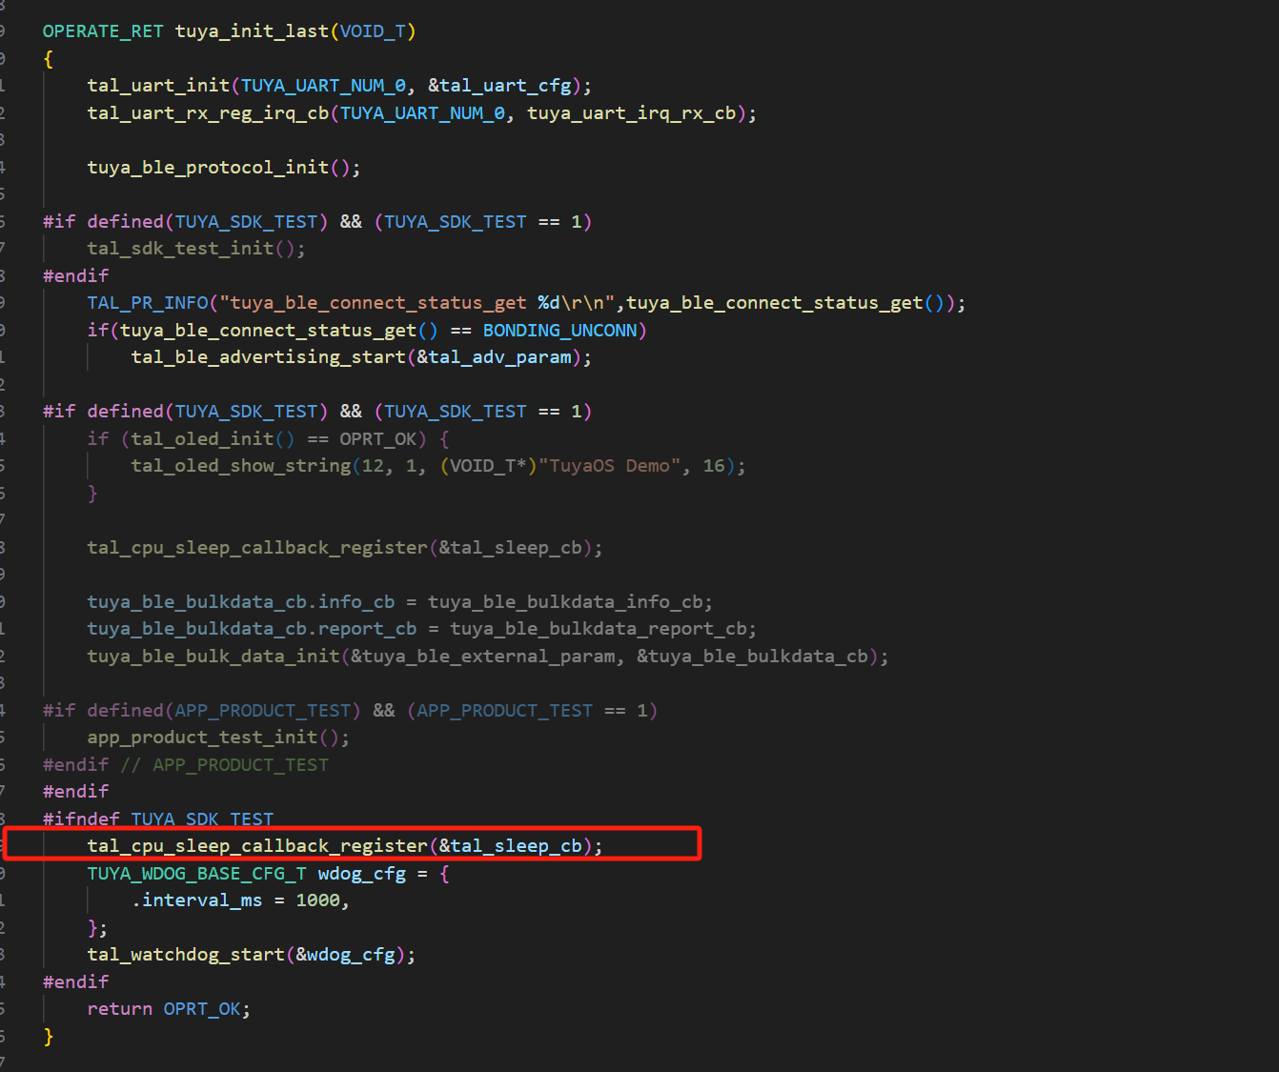Select the BONDING_UNCONN constant
The width and height of the screenshot is (1279, 1072).
pos(559,331)
